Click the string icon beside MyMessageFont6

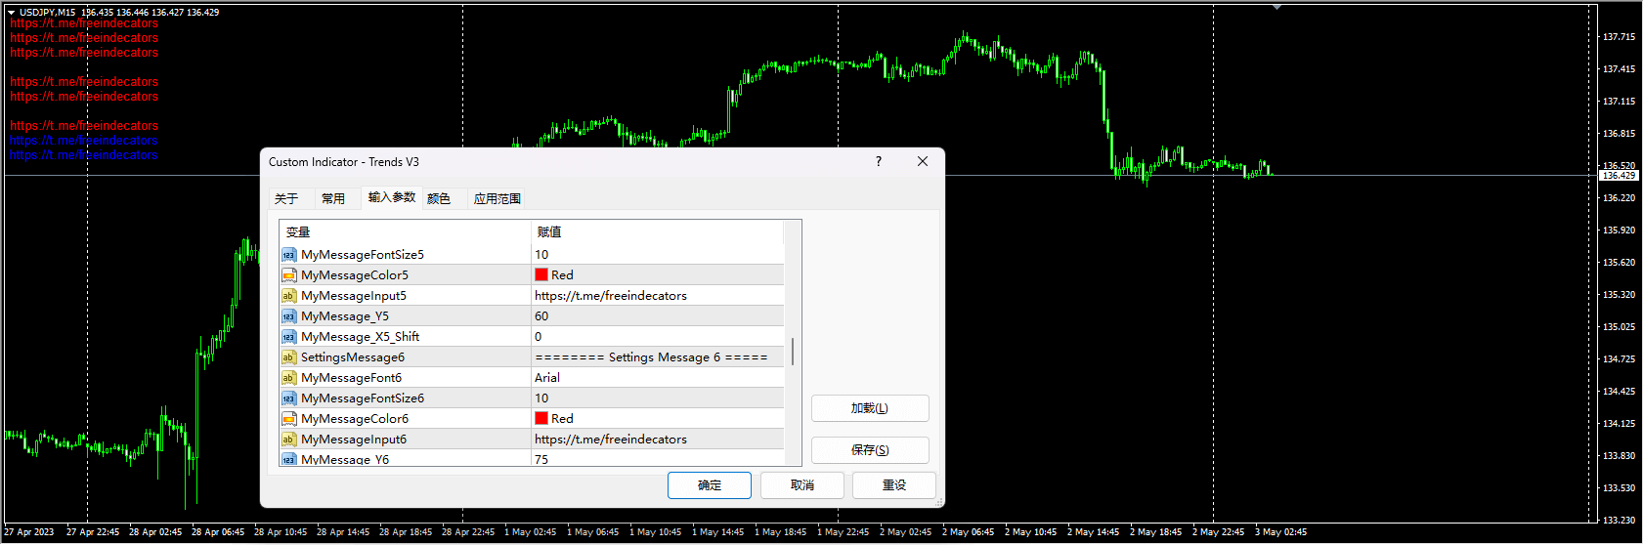[x=288, y=378]
